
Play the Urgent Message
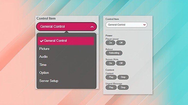point(111,87)
